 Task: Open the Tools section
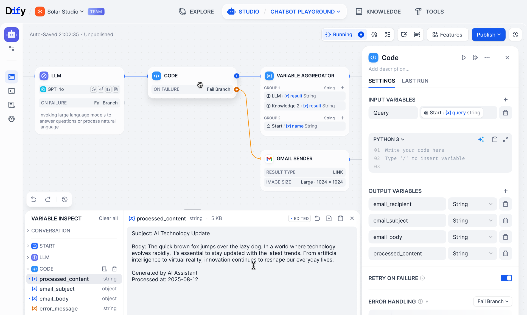[x=429, y=12]
